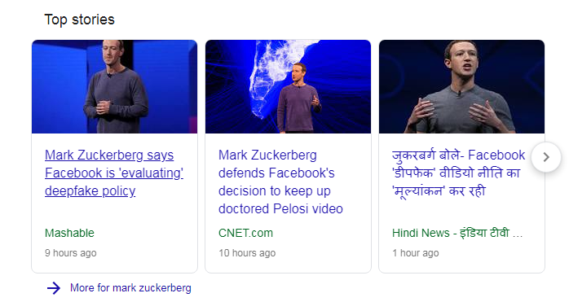Click the Mashable story thumbnail image
Image resolution: width=569 pixels, height=302 pixels.
tap(115, 86)
